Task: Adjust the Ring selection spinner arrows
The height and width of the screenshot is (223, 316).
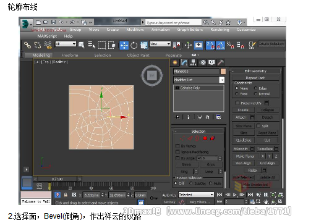Action: (x=196, y=171)
